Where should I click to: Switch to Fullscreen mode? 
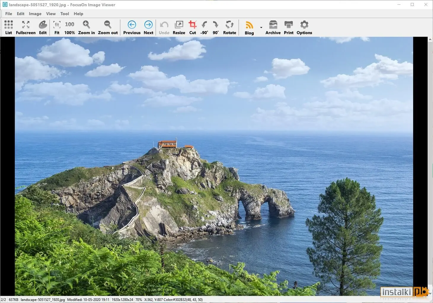(26, 28)
